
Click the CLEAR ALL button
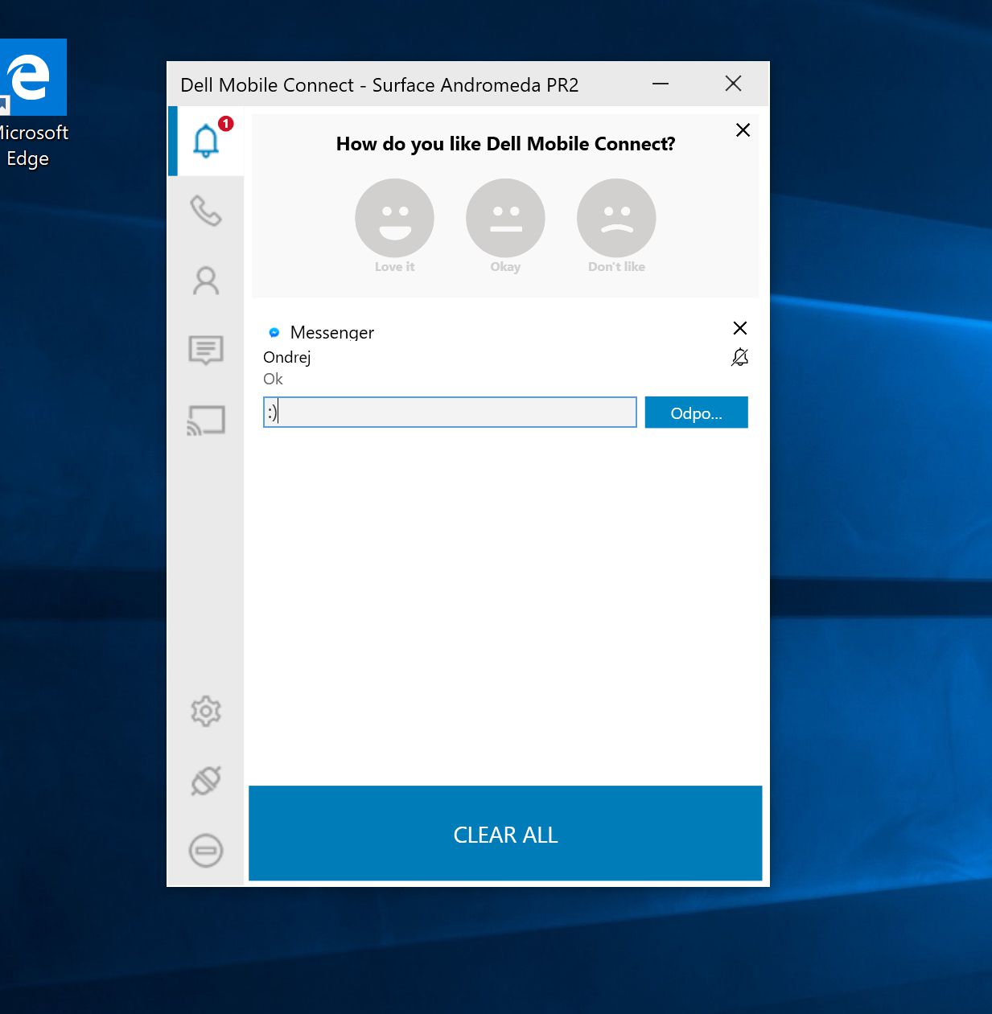505,834
